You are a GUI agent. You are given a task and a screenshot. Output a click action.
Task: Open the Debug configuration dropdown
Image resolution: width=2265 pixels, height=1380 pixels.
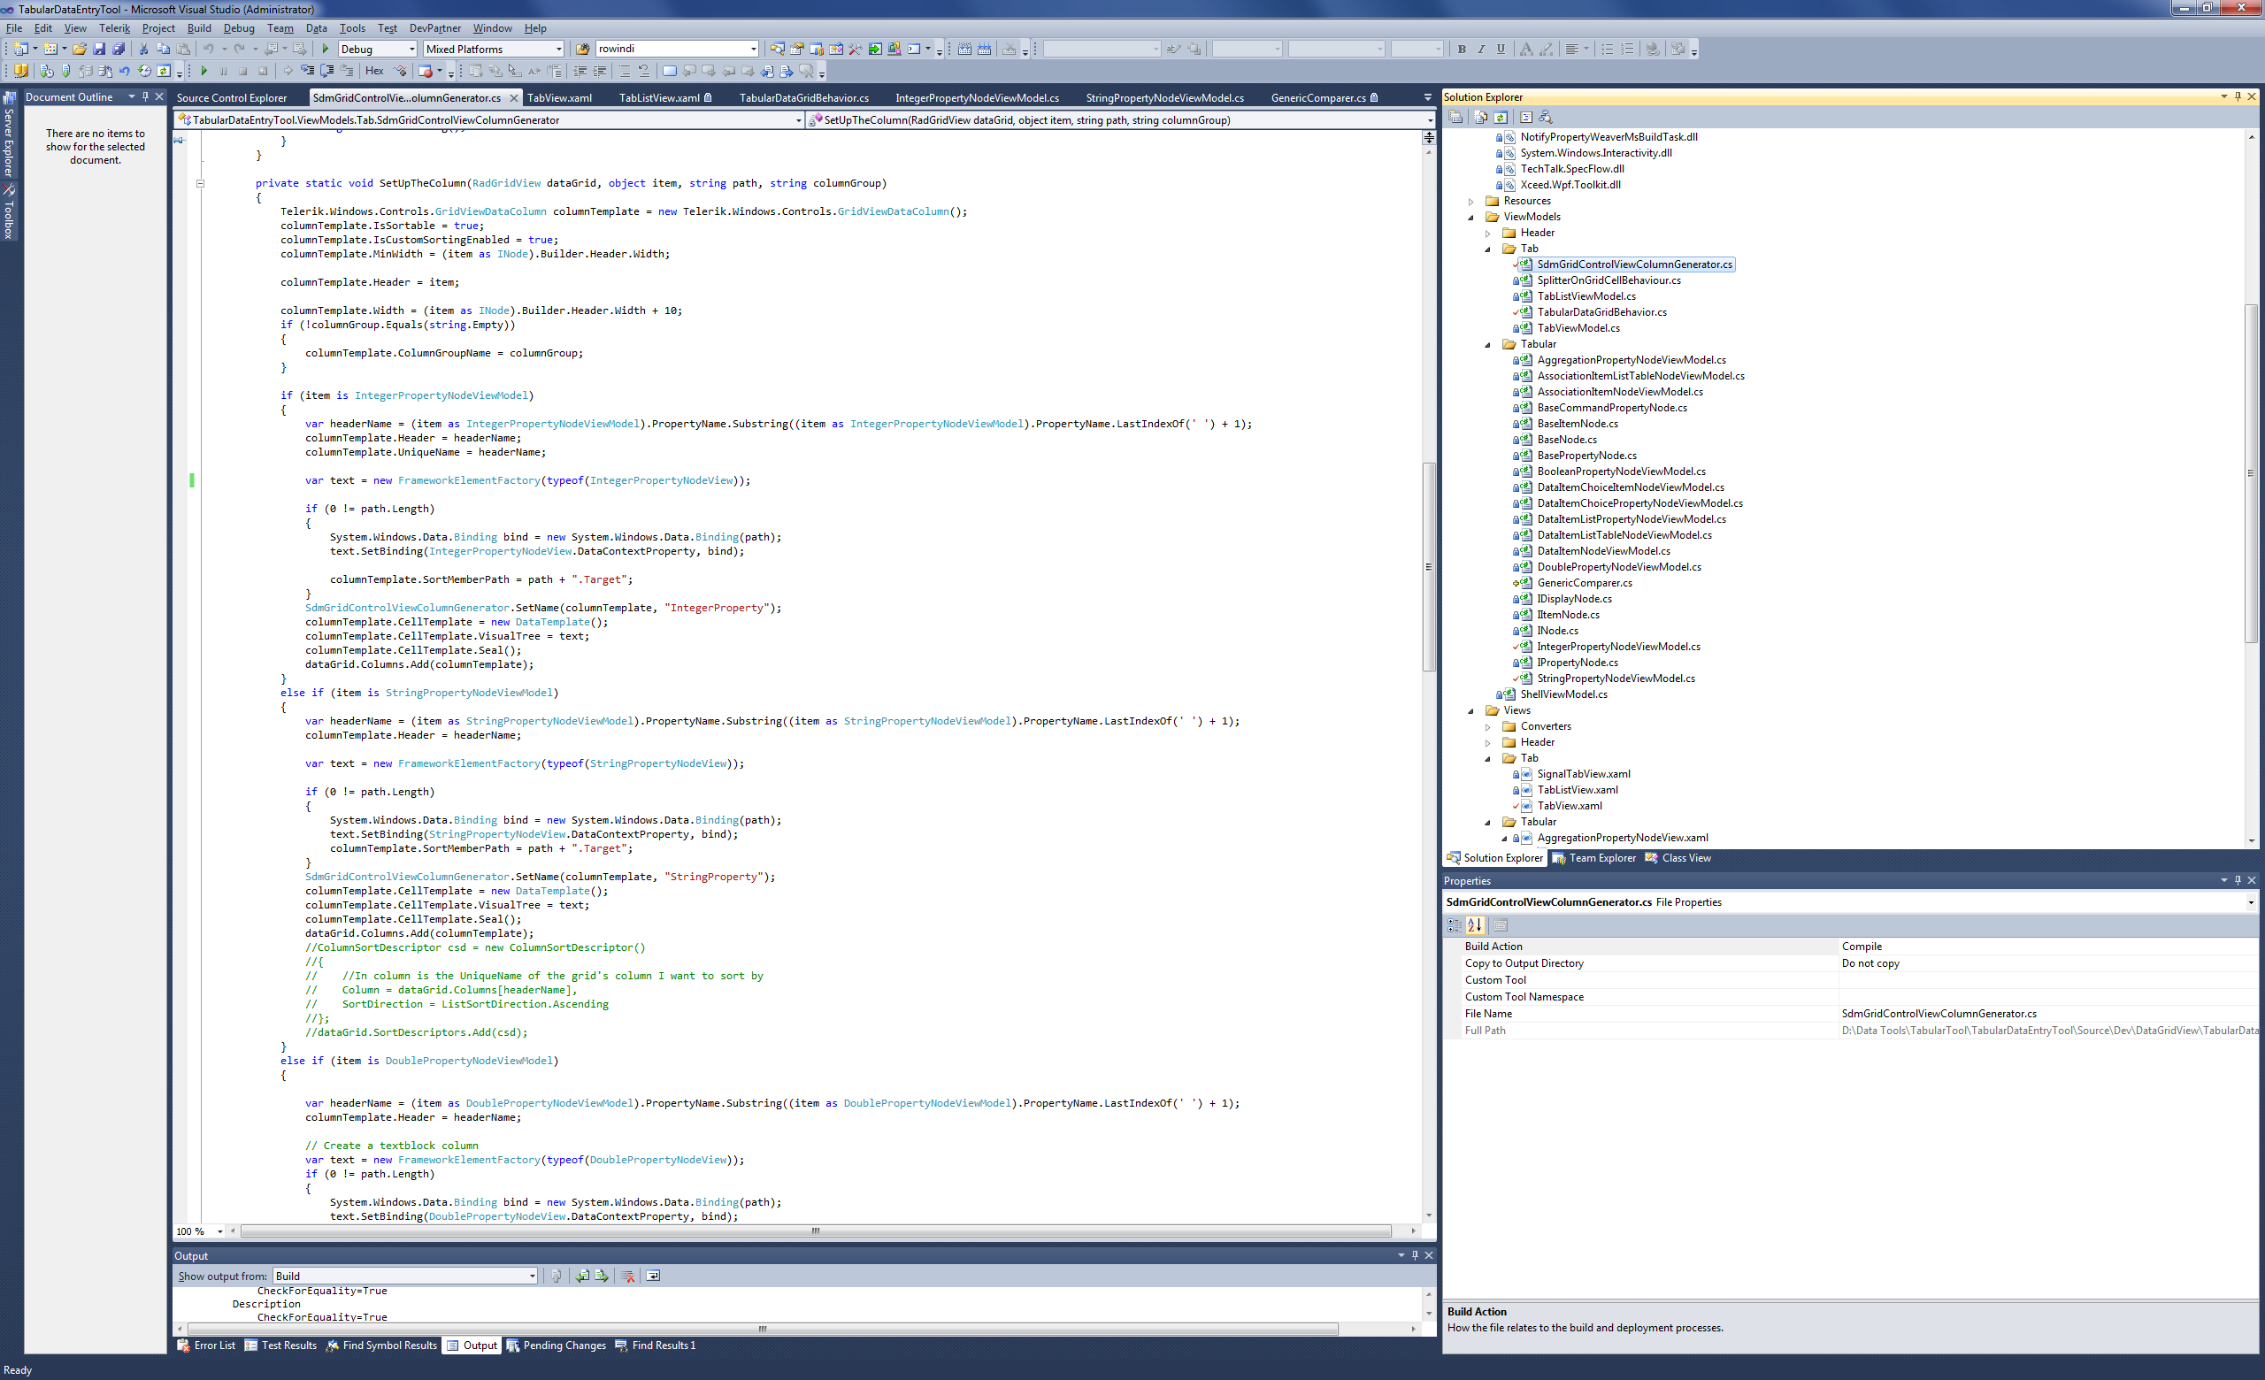(x=411, y=49)
